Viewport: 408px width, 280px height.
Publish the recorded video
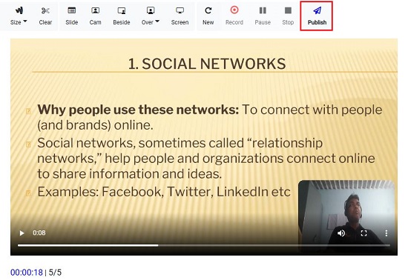click(317, 16)
